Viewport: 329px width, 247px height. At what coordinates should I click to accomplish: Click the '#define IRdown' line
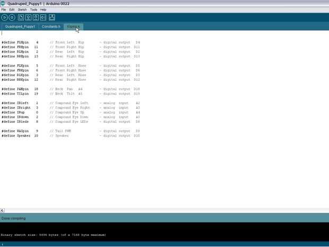click(71, 117)
